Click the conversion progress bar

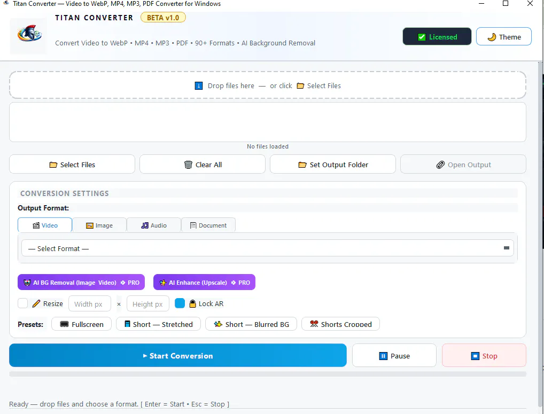tap(268, 374)
